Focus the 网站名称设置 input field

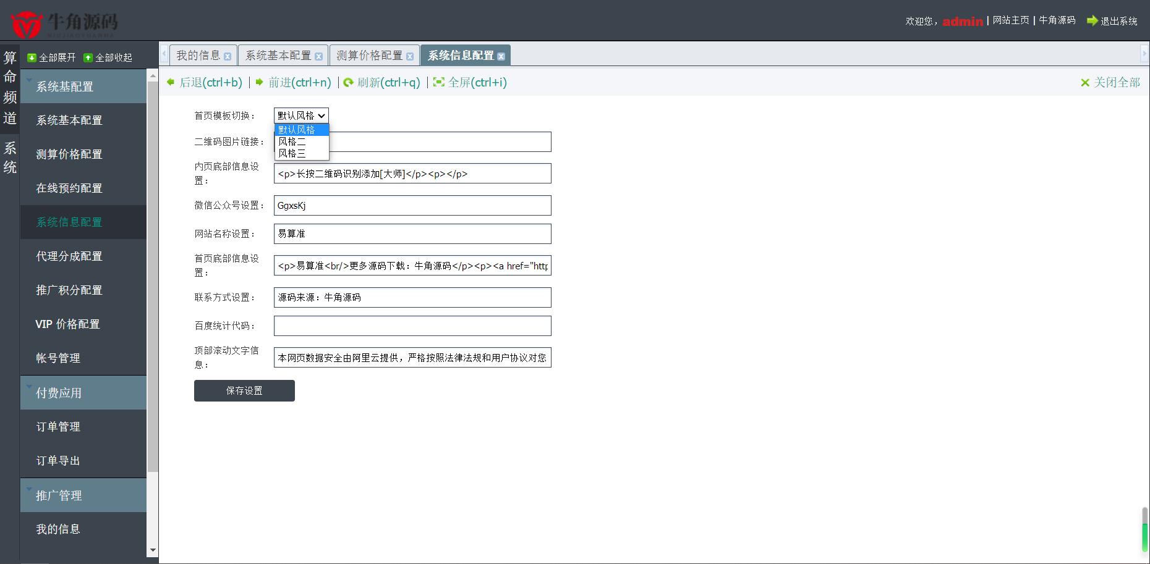pyautogui.click(x=412, y=234)
